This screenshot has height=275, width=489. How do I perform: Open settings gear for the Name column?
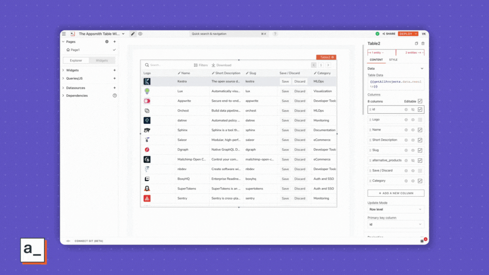[x=406, y=130]
